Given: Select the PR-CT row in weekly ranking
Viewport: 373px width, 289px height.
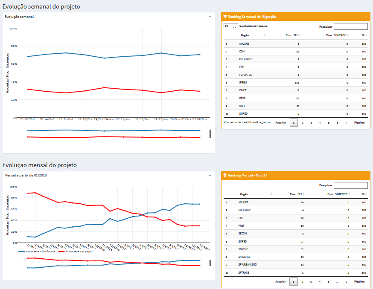Looking at the screenshot, I should [x=296, y=90].
